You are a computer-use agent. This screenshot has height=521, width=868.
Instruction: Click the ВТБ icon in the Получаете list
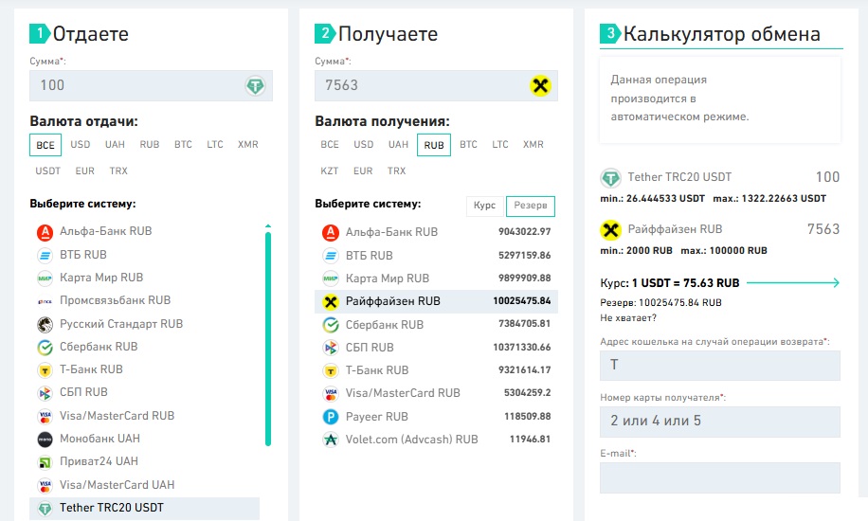tap(331, 256)
